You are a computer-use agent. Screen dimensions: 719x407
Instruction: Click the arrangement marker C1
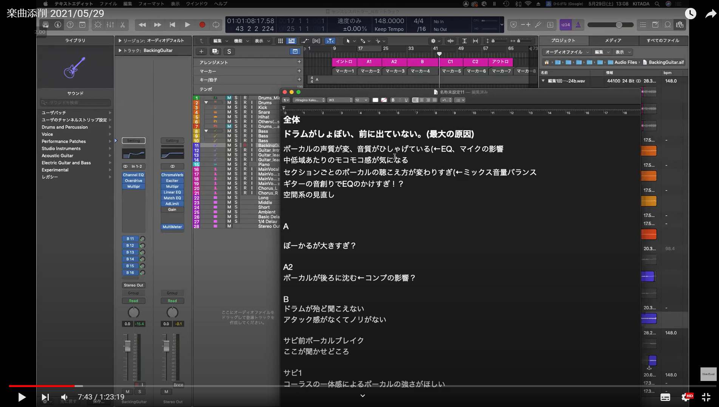[x=450, y=62]
